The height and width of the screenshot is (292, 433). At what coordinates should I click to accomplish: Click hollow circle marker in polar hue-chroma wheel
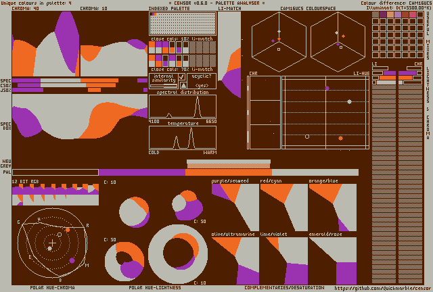pyautogui.click(x=60, y=235)
